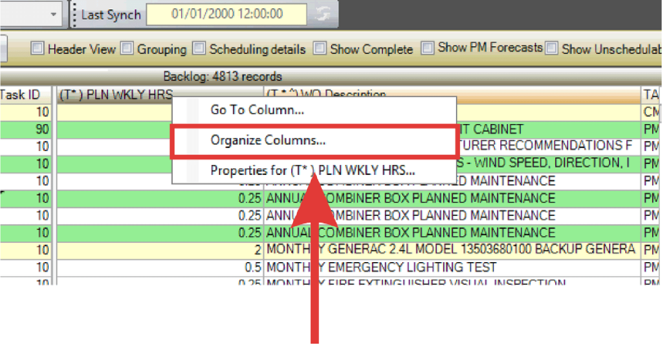This screenshot has width=662, height=349.
Task: Open the dropdown arrow at top left
Action: pyautogui.click(x=53, y=14)
